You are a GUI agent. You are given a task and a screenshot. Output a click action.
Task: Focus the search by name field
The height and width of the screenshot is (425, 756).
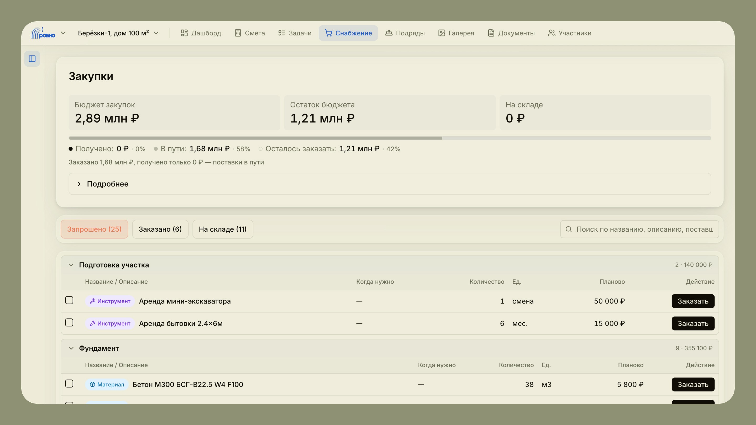pyautogui.click(x=639, y=229)
